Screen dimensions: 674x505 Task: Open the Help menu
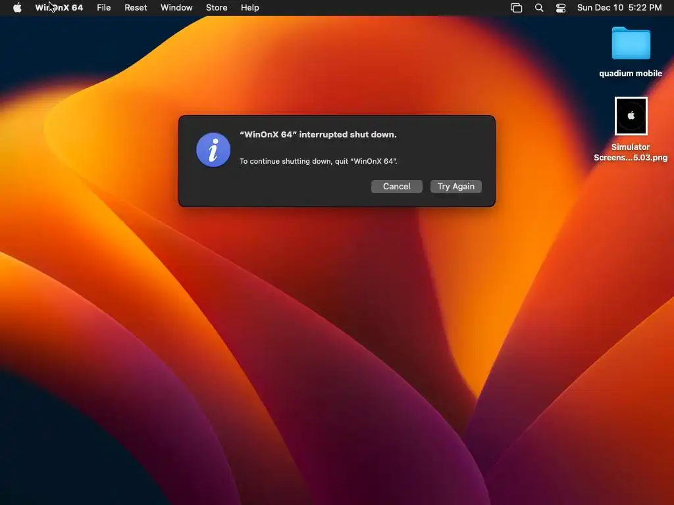coord(249,8)
